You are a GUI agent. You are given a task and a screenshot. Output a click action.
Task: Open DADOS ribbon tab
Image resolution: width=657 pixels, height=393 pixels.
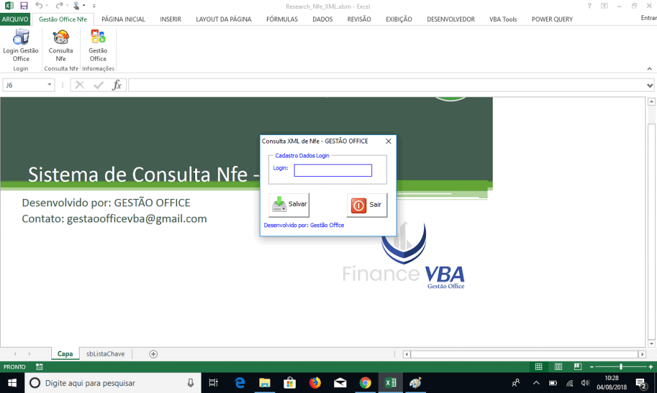[323, 19]
